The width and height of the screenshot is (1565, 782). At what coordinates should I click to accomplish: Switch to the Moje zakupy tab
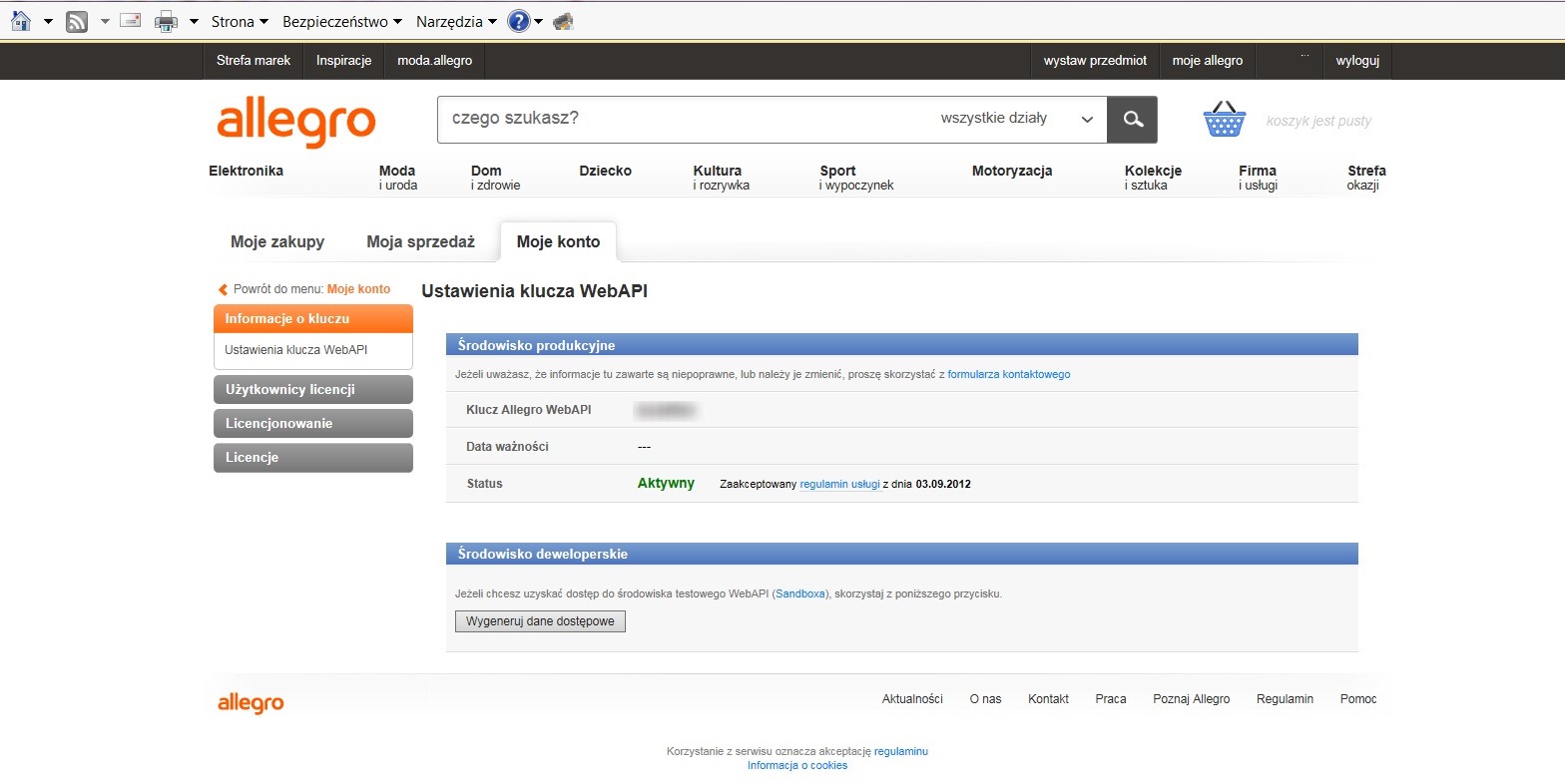[x=277, y=242]
